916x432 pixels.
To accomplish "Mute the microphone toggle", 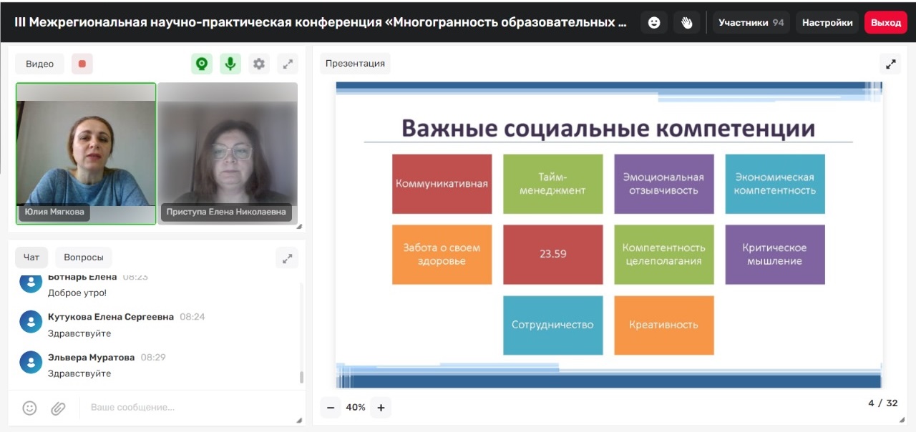I will coord(230,64).
